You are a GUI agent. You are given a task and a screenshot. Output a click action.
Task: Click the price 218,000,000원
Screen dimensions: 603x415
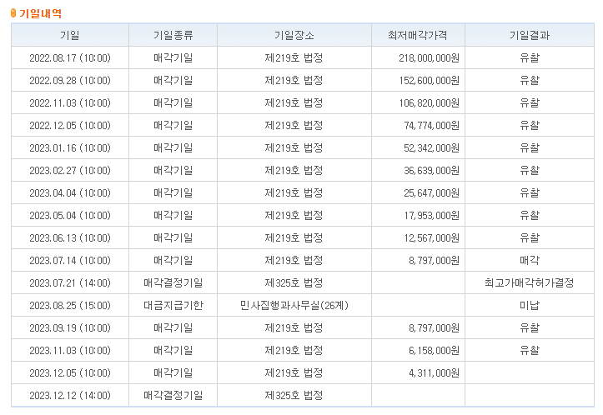[429, 58]
